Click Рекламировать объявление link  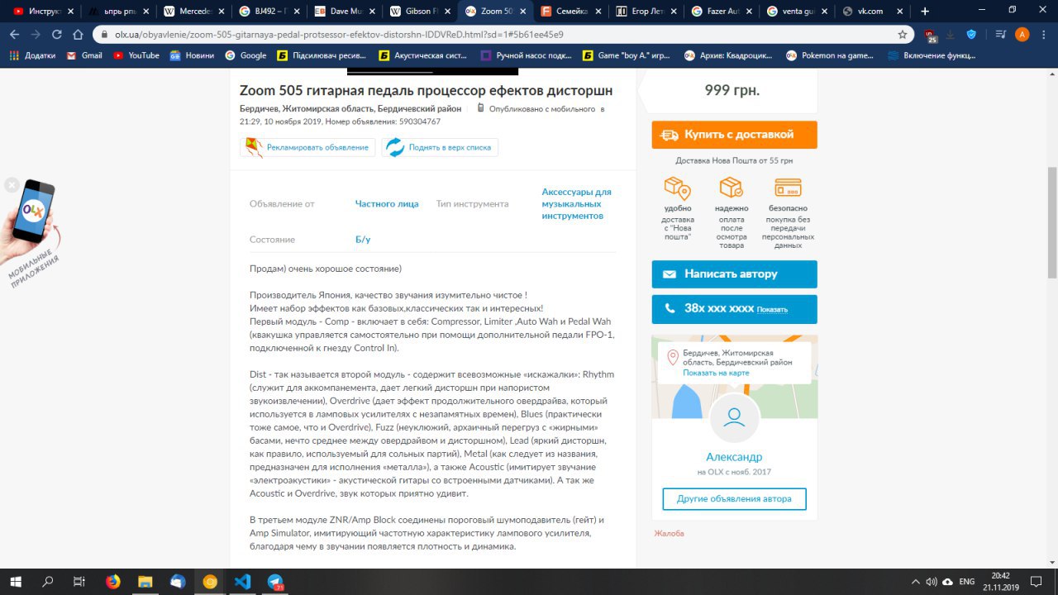point(317,147)
